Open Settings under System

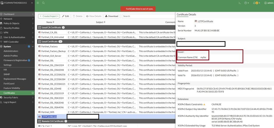coord(7,65)
